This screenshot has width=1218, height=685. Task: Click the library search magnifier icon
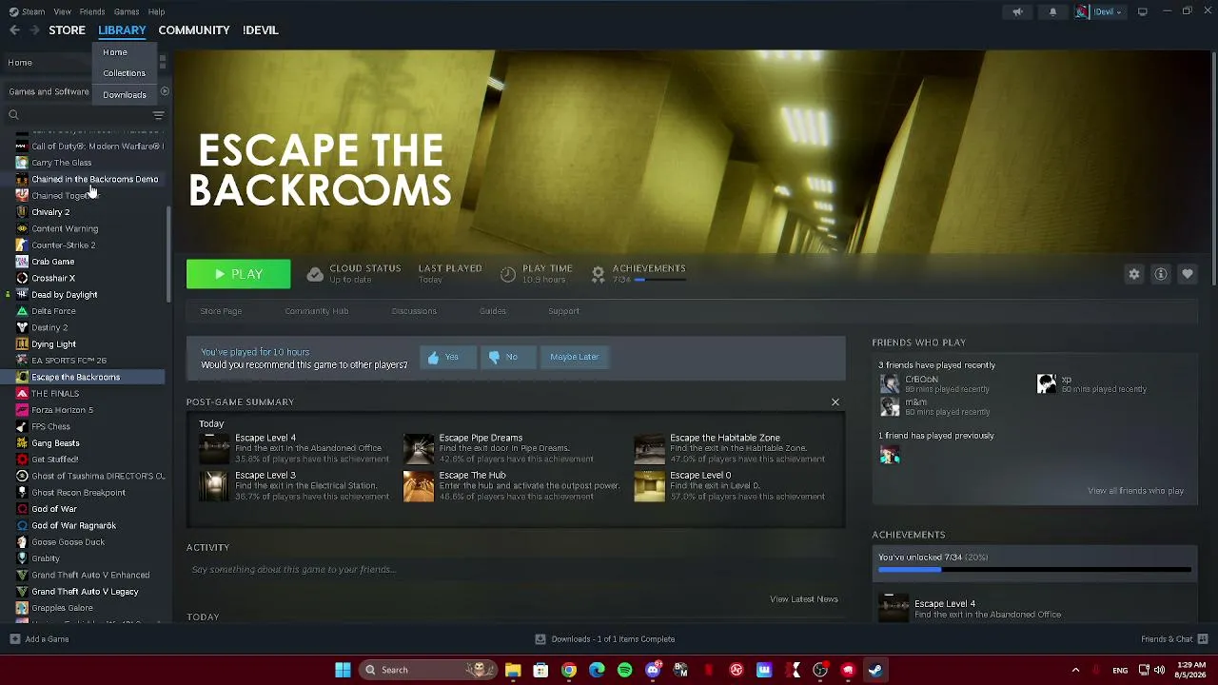point(13,115)
